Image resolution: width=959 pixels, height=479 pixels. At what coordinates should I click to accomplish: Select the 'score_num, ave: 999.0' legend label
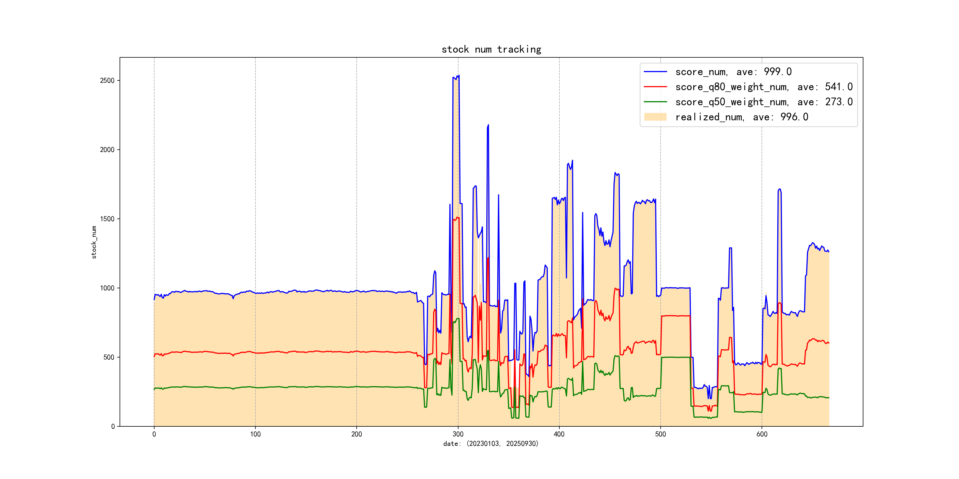733,72
